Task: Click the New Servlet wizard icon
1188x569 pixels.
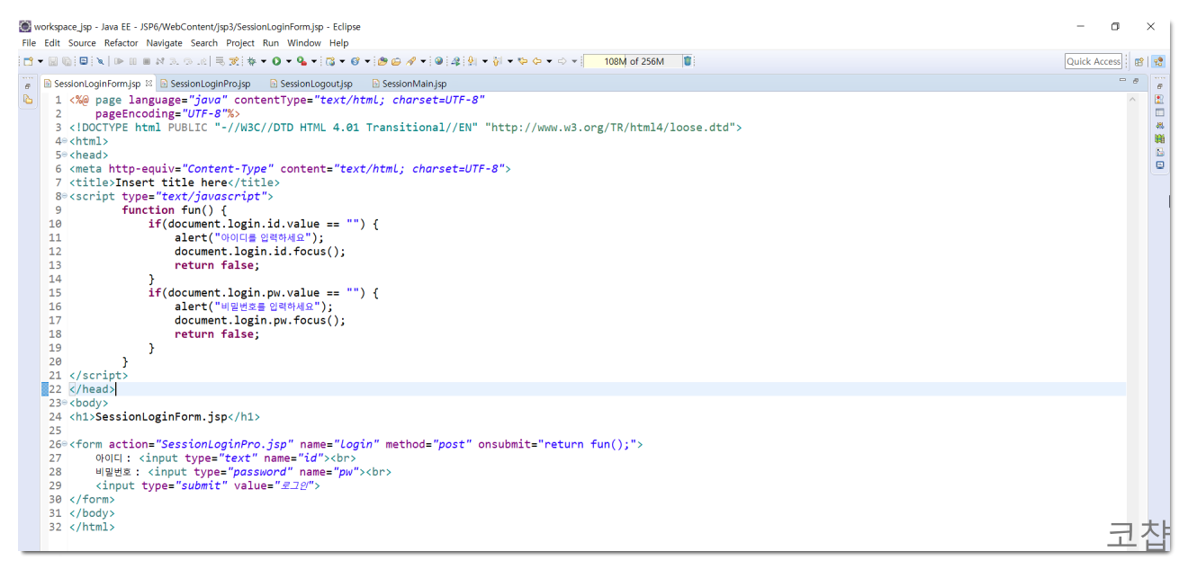Action: tap(355, 61)
